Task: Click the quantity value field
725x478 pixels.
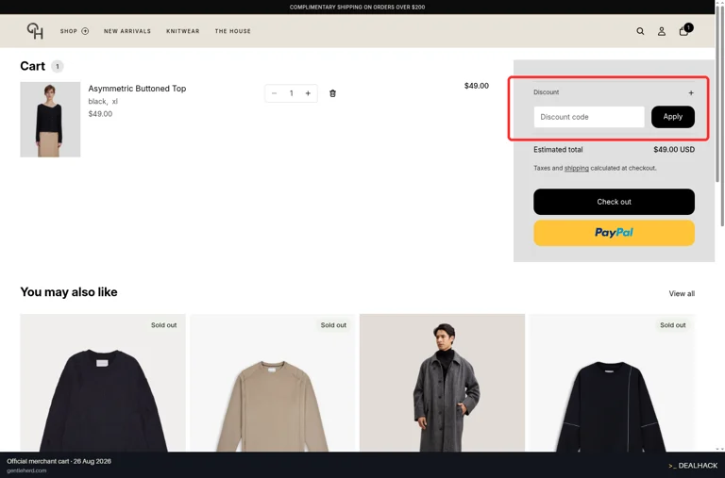Action: pyautogui.click(x=292, y=93)
